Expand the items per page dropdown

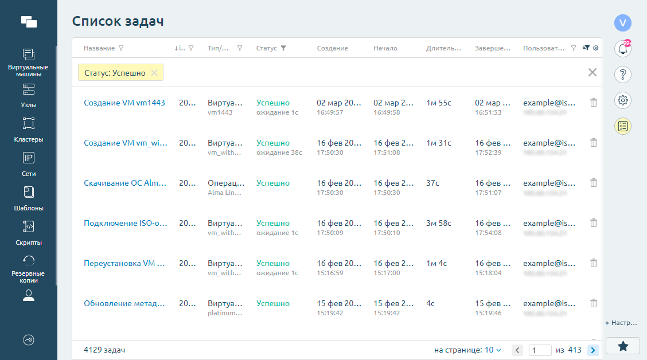pos(493,350)
